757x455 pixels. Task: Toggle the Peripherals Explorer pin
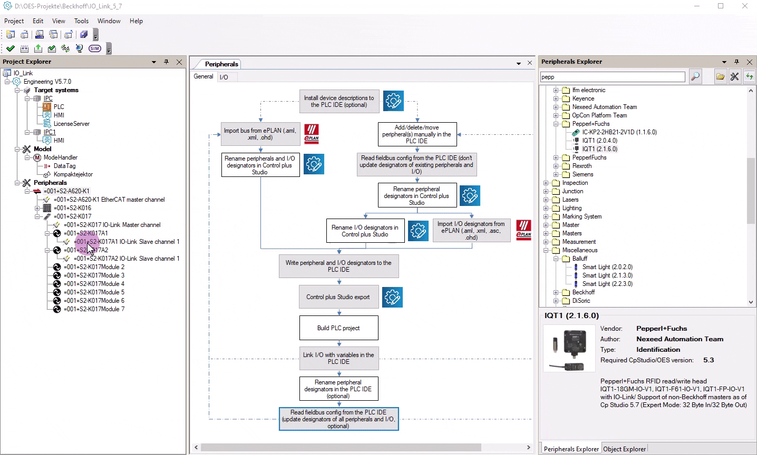[736, 62]
